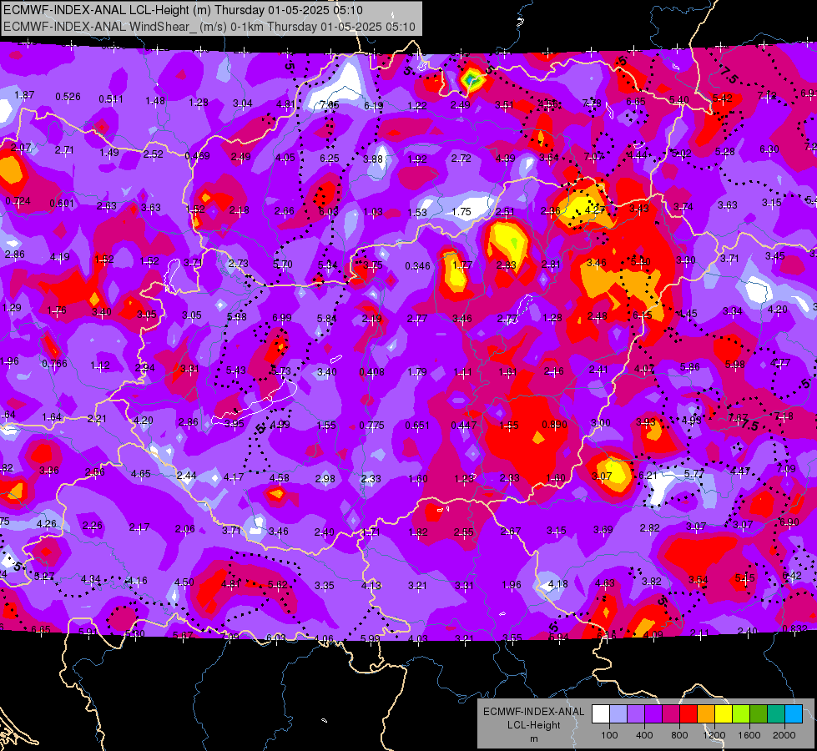Select the light lavender legend swatch

pos(618,713)
